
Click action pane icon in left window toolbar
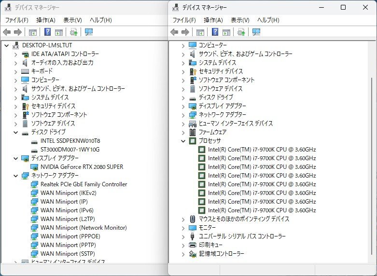click(x=59, y=32)
